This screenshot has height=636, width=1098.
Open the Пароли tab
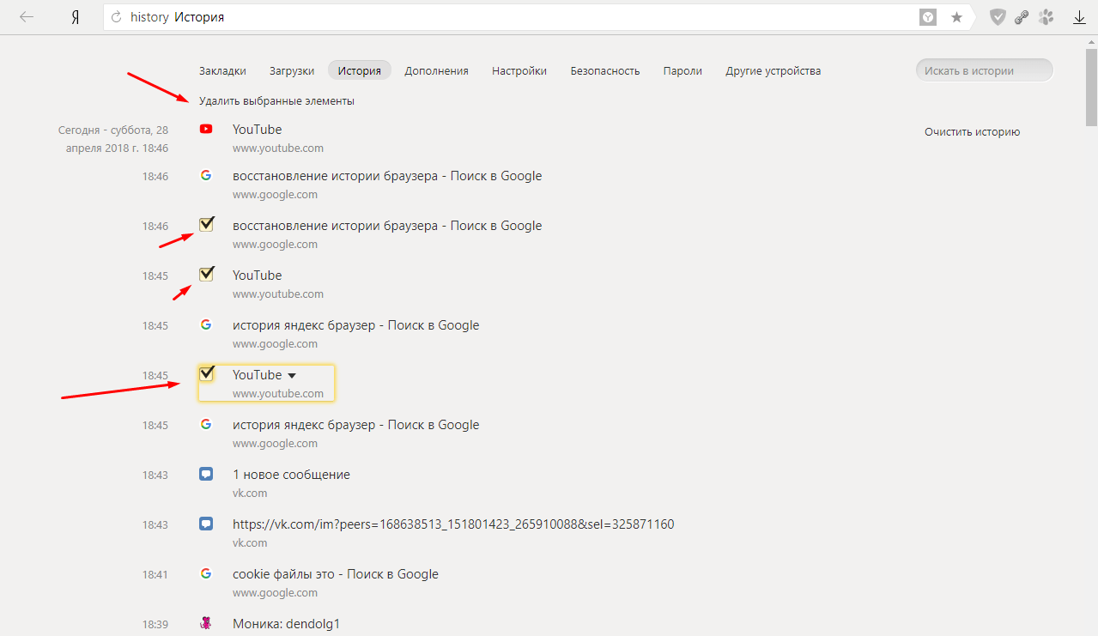pos(682,71)
